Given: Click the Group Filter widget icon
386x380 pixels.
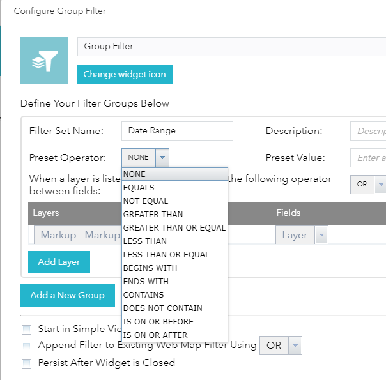Looking at the screenshot, I should pos(43,61).
